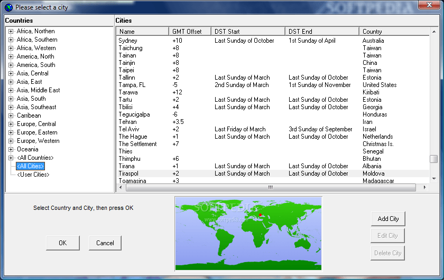444x280 pixels.
Task: Select the Europe, Western region label
Action: pos(38,141)
